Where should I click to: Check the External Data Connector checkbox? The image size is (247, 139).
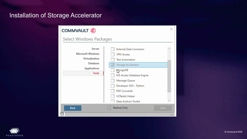coord(112,49)
